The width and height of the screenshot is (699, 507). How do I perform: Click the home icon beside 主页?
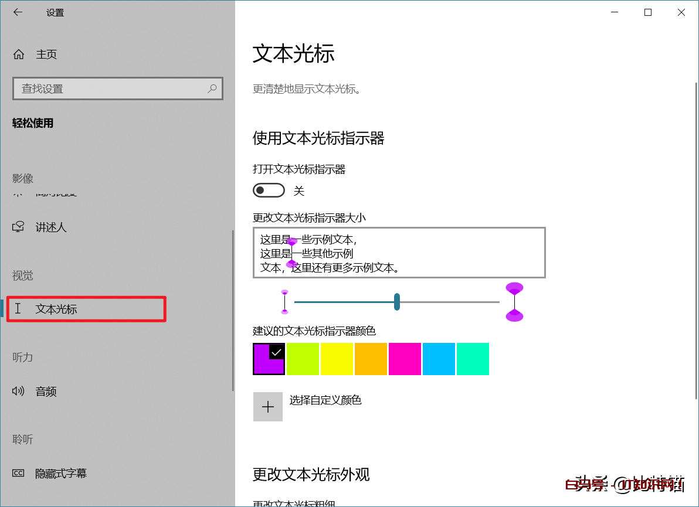point(19,54)
